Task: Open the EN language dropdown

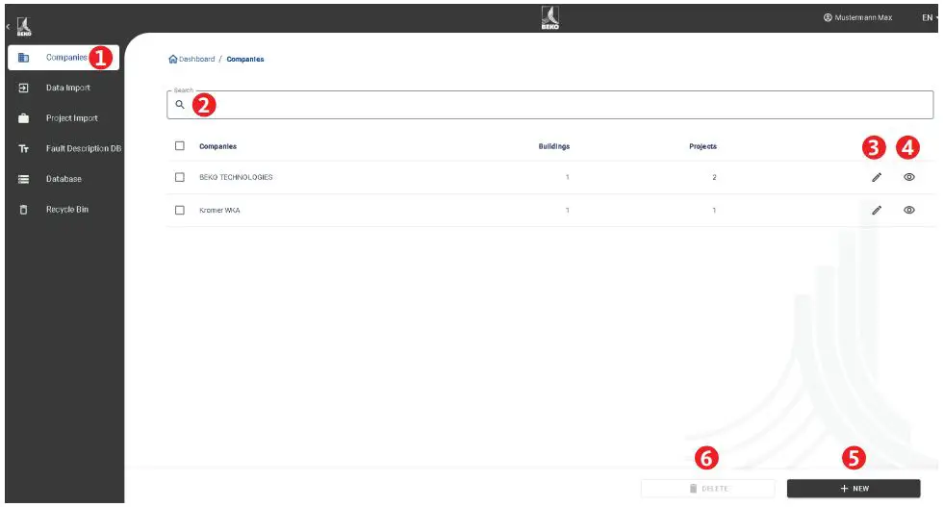Action: coord(929,17)
